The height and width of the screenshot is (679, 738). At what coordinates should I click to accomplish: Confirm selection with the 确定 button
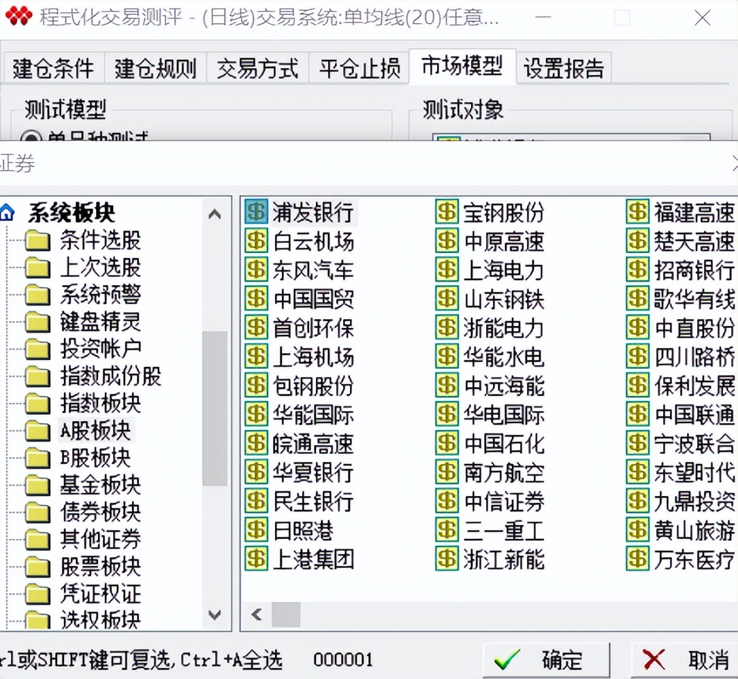(x=545, y=659)
